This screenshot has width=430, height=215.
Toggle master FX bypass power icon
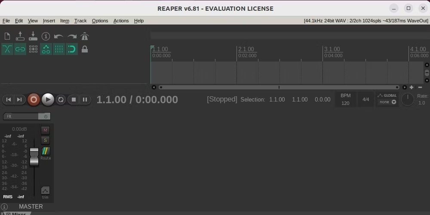[46, 116]
